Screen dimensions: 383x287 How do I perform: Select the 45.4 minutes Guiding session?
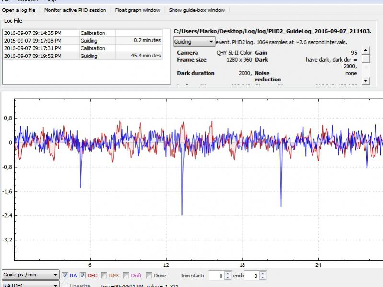click(83, 56)
